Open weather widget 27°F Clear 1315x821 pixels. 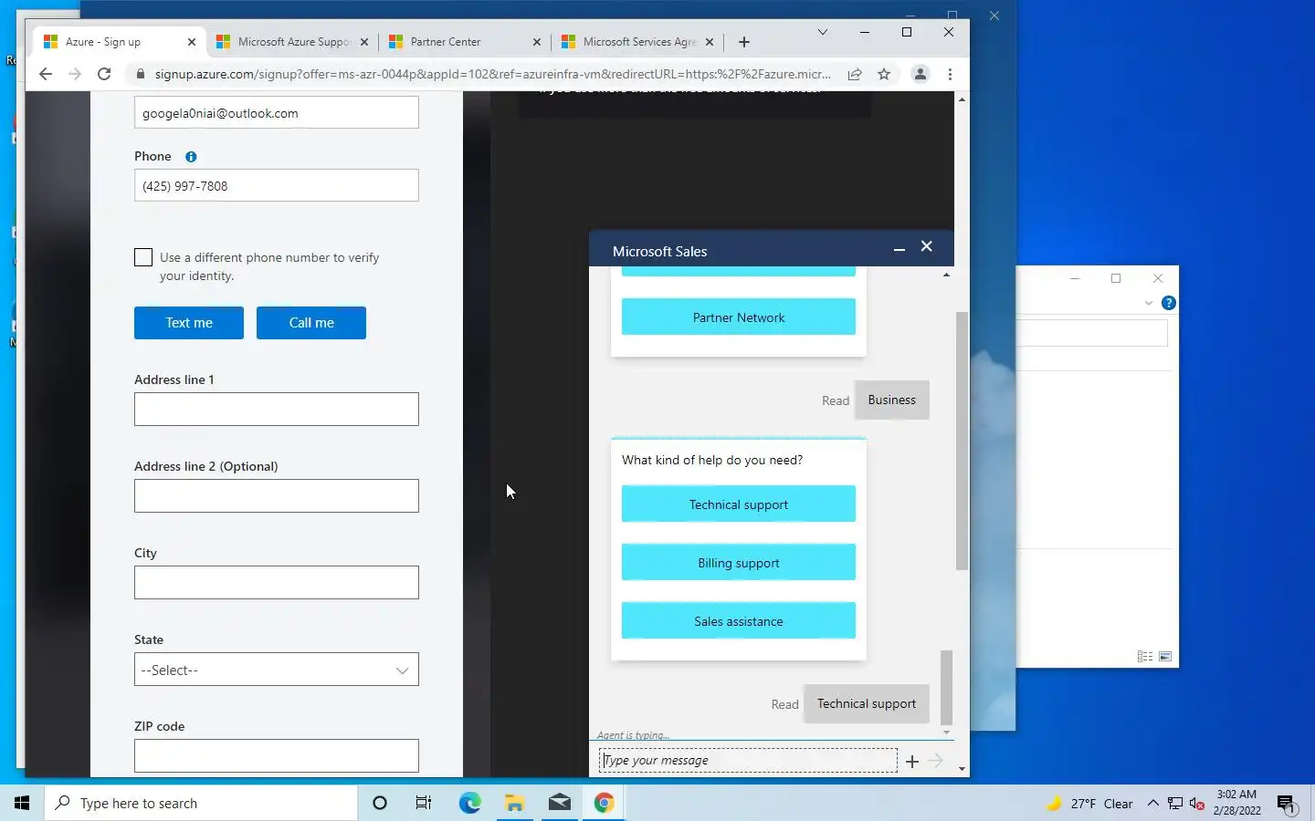tap(1089, 804)
